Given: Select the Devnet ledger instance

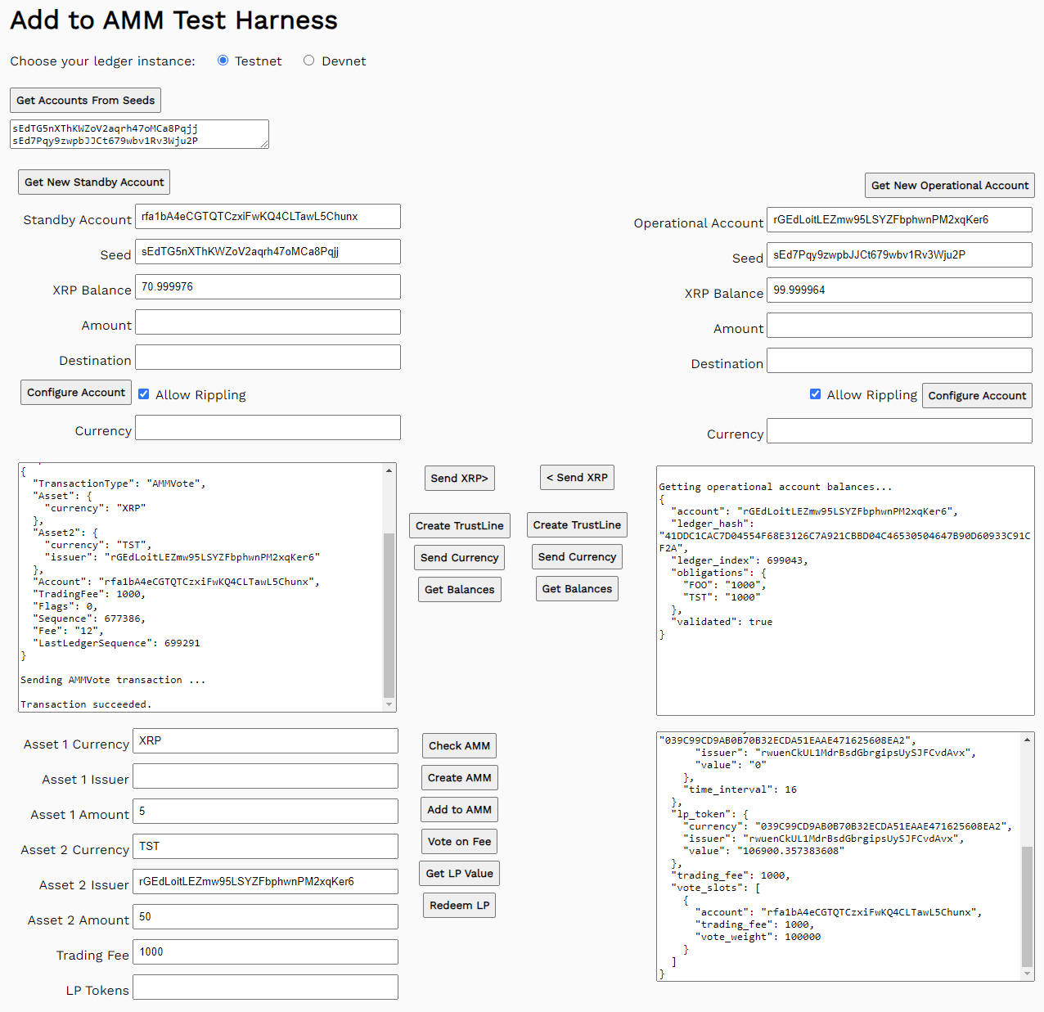Looking at the screenshot, I should coord(308,61).
